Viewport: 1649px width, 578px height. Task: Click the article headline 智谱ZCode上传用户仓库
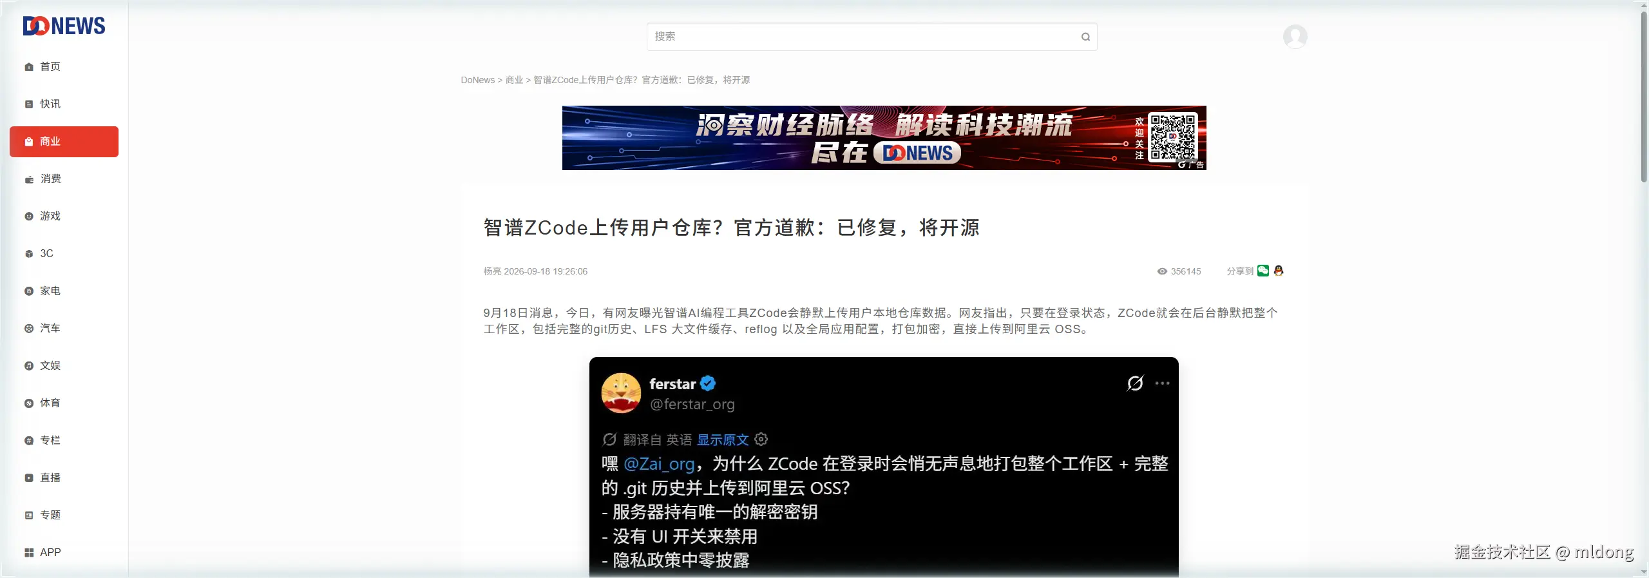coord(731,227)
